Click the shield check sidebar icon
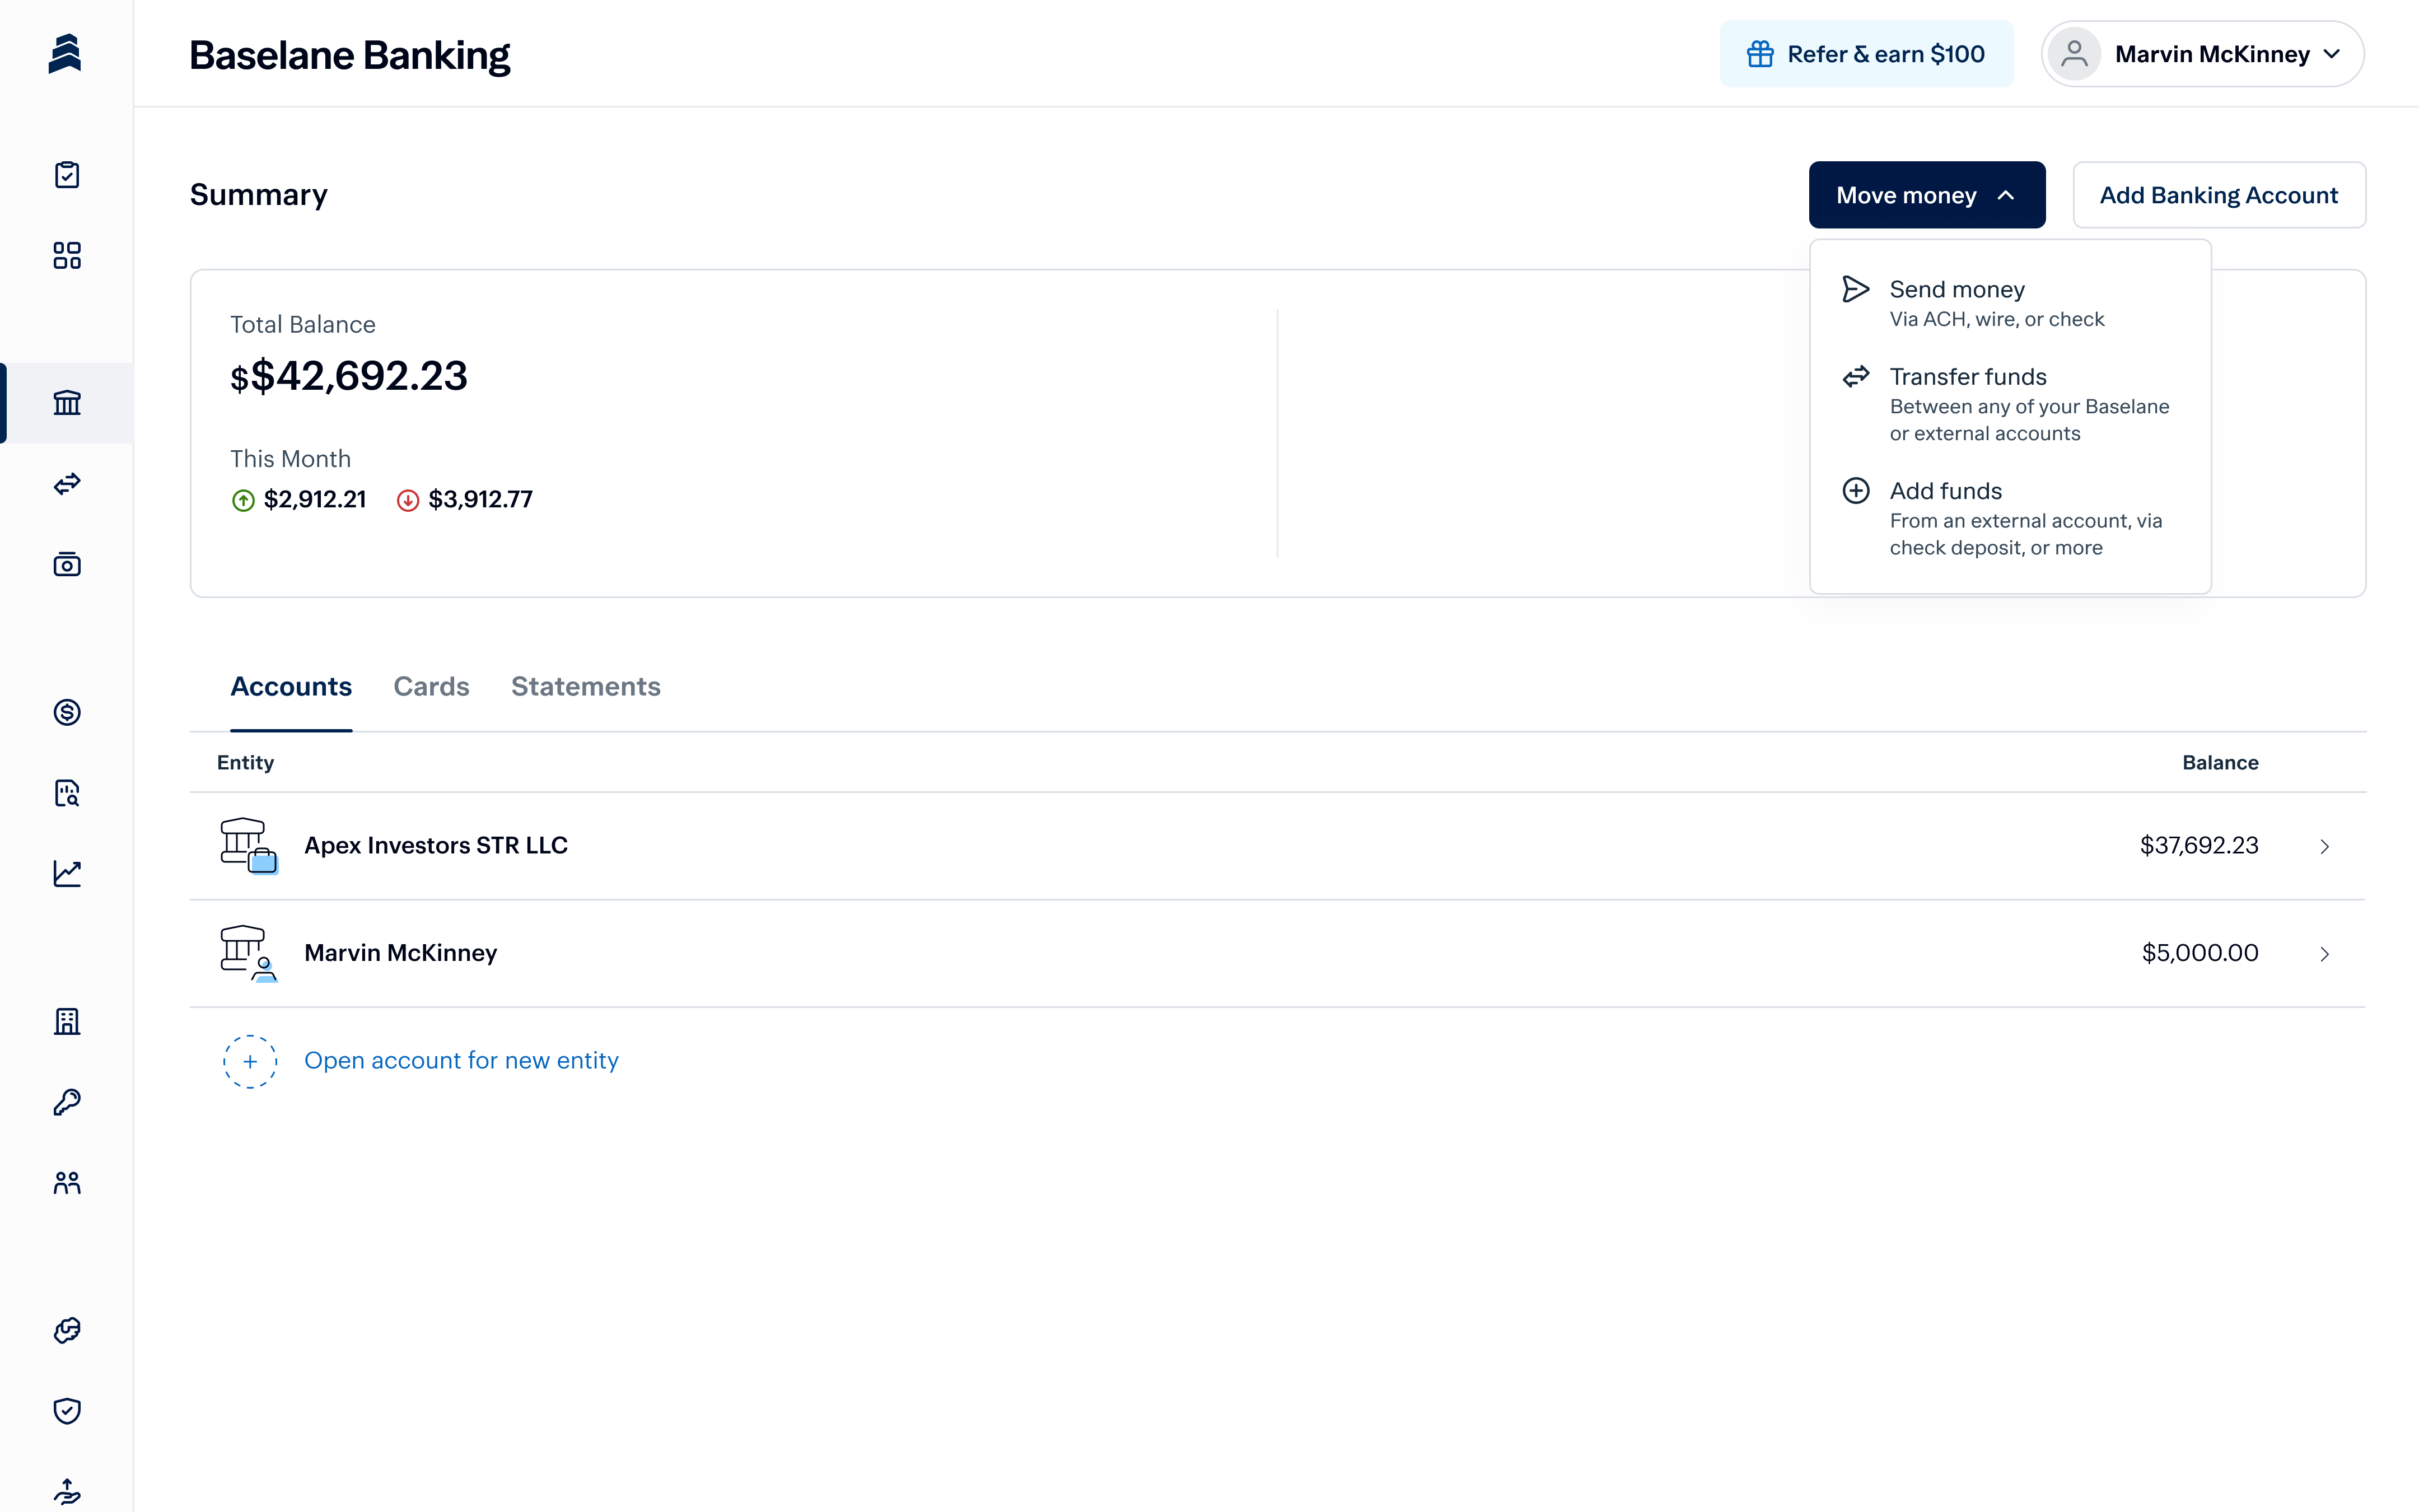 67,1410
